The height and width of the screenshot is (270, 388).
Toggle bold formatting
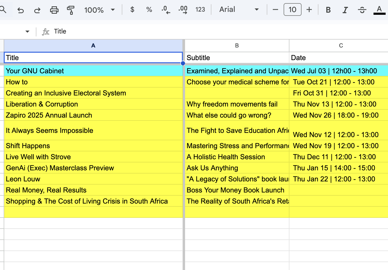328,10
